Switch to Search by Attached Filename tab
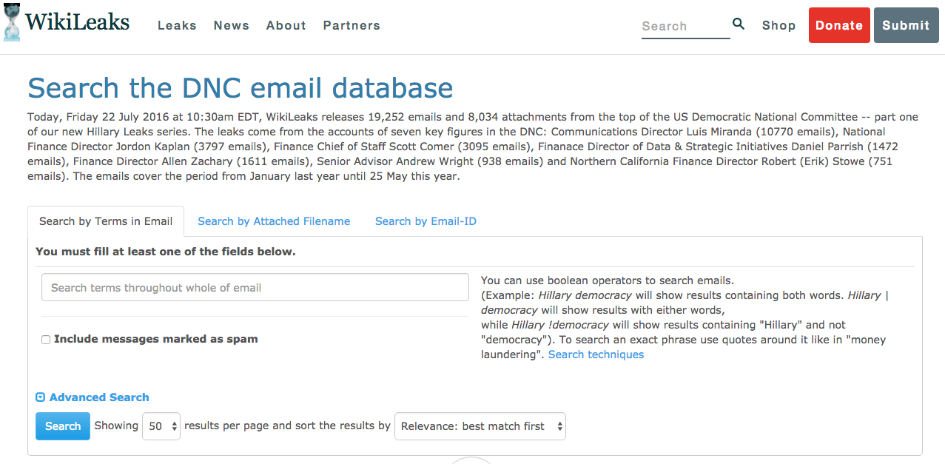The width and height of the screenshot is (945, 464). [274, 221]
